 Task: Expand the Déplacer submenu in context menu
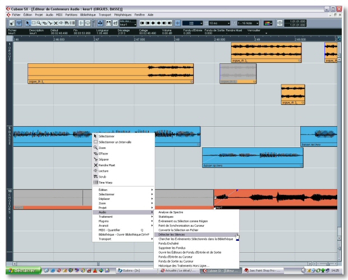click(x=123, y=199)
